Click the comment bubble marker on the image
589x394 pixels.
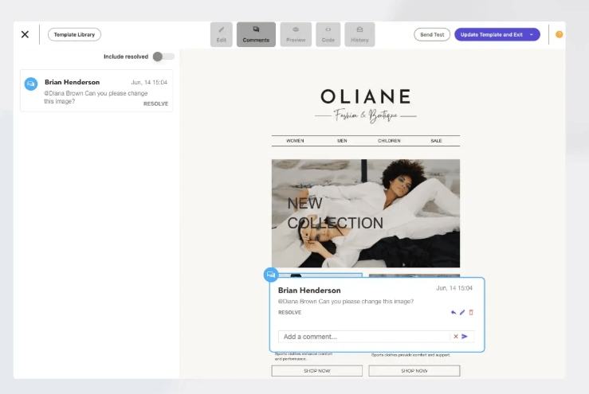click(x=270, y=275)
